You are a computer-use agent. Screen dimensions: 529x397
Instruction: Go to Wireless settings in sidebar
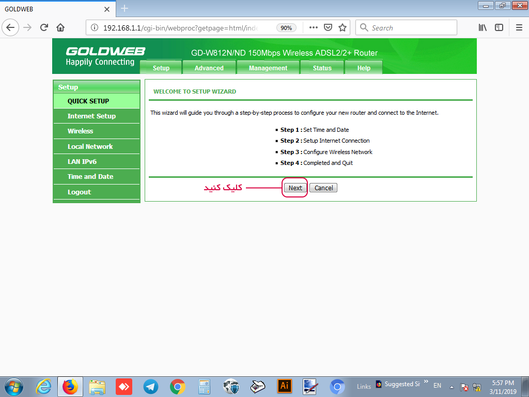pyautogui.click(x=80, y=131)
